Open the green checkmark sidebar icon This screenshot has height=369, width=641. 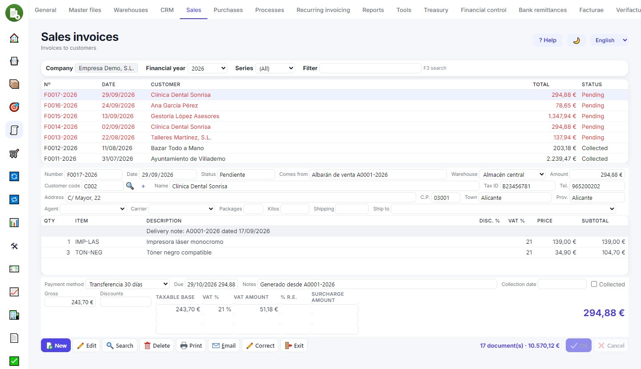(x=14, y=361)
